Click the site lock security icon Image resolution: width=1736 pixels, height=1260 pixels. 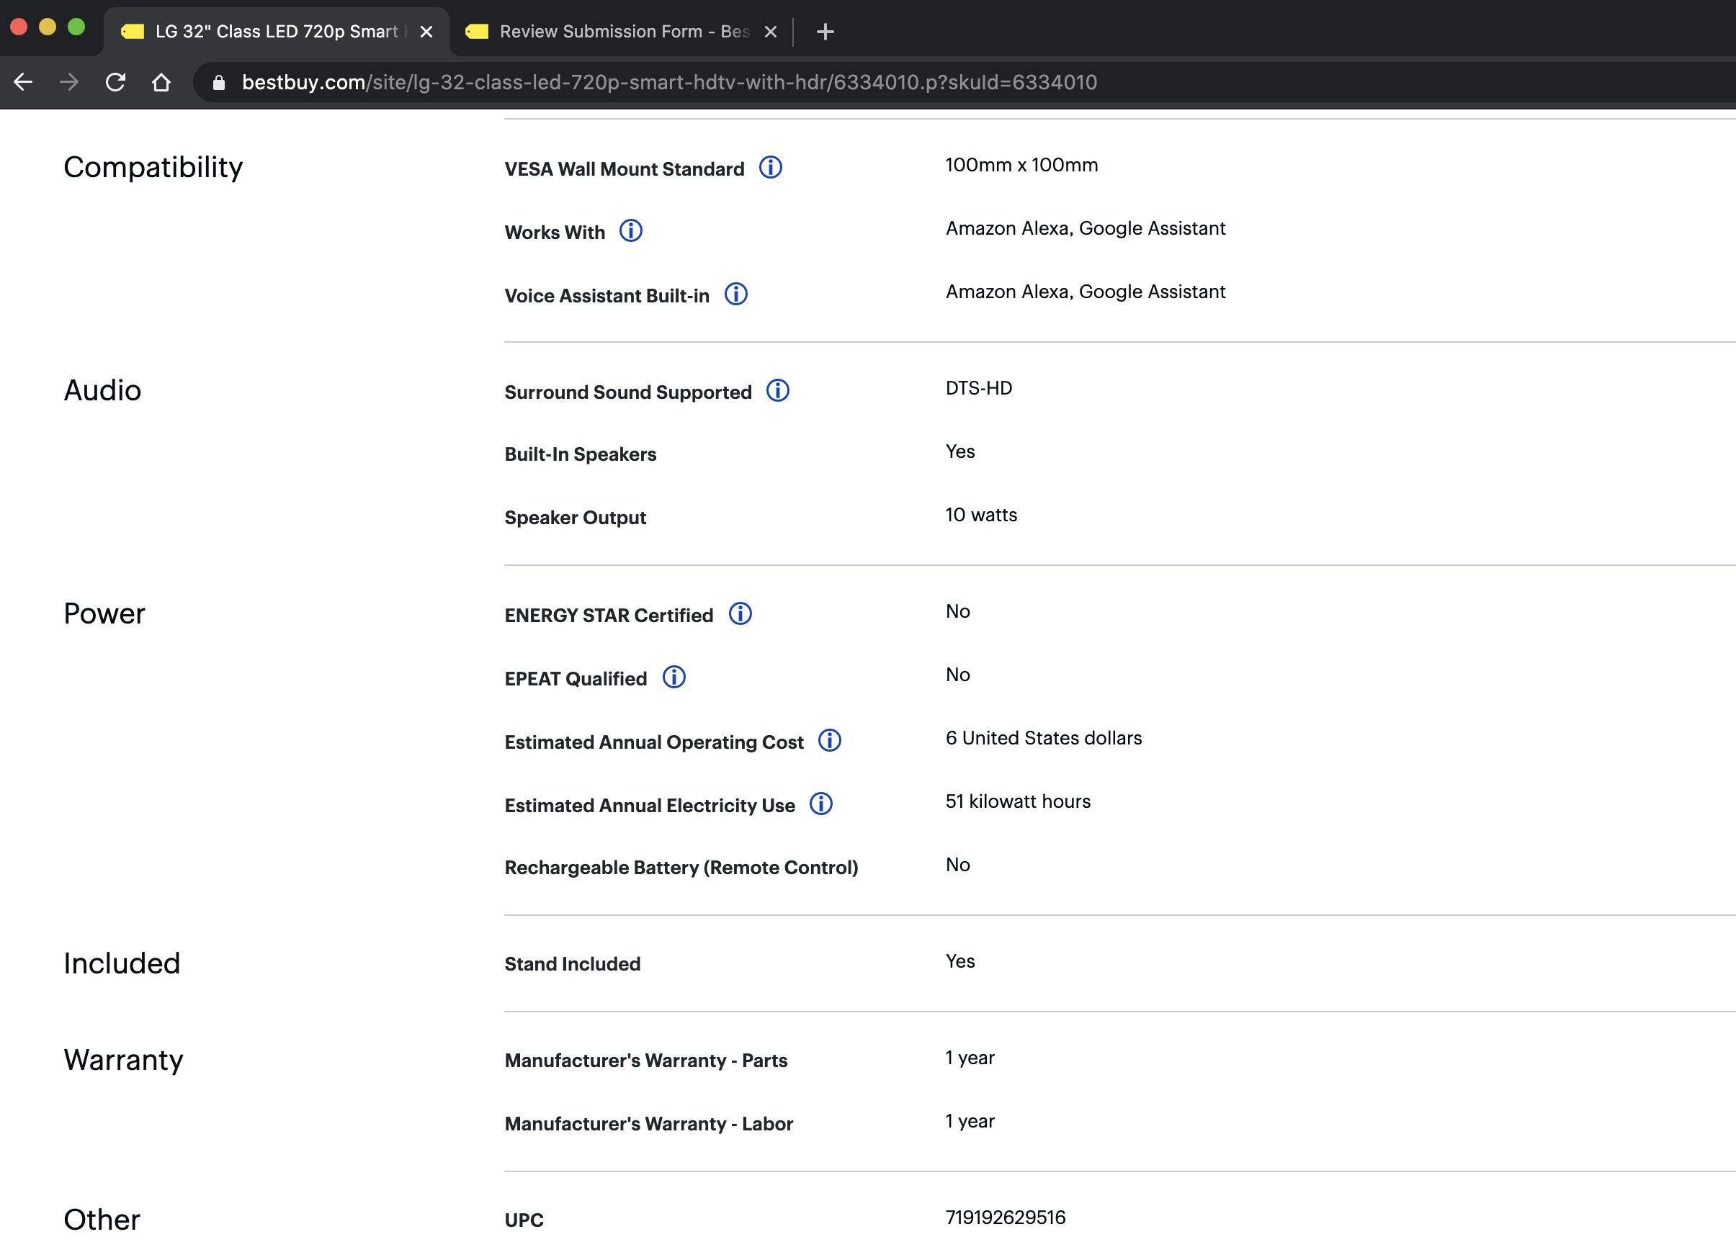tap(219, 83)
